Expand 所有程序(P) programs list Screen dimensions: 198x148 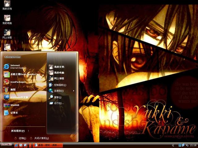[18, 131]
